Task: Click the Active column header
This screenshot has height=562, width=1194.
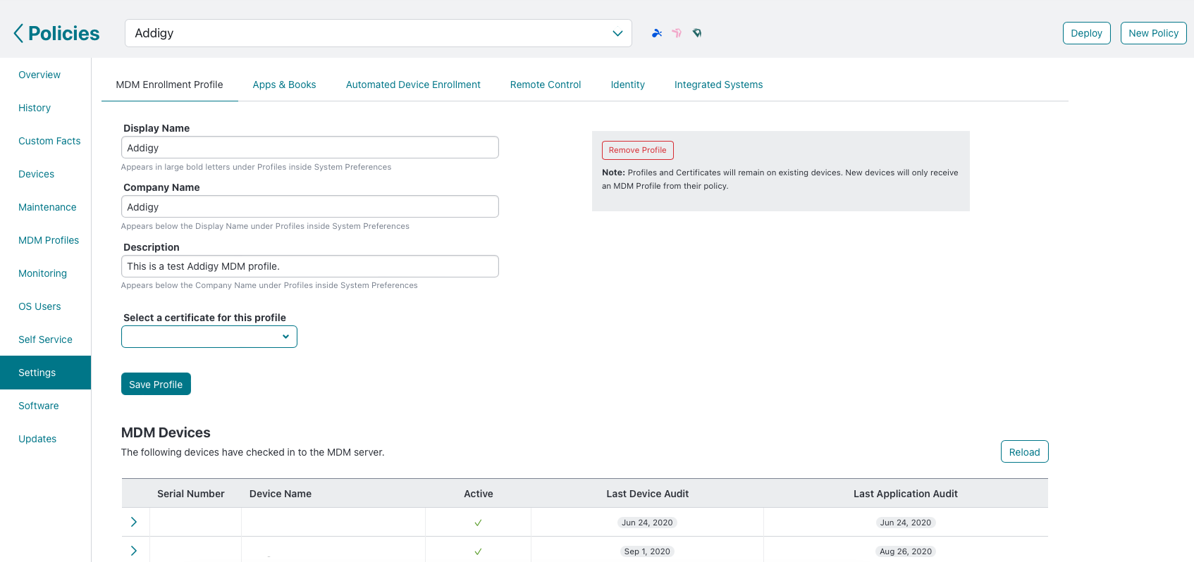Action: pyautogui.click(x=479, y=494)
